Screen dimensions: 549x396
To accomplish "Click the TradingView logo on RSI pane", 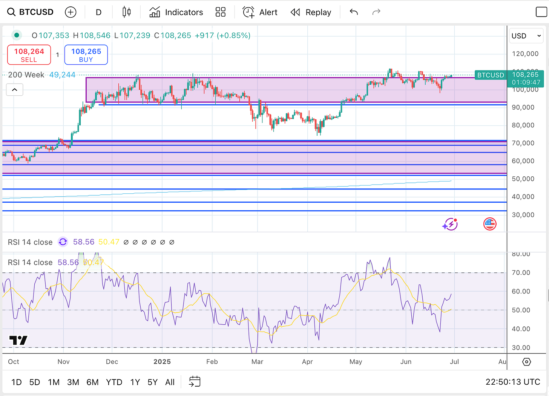I will (18, 340).
